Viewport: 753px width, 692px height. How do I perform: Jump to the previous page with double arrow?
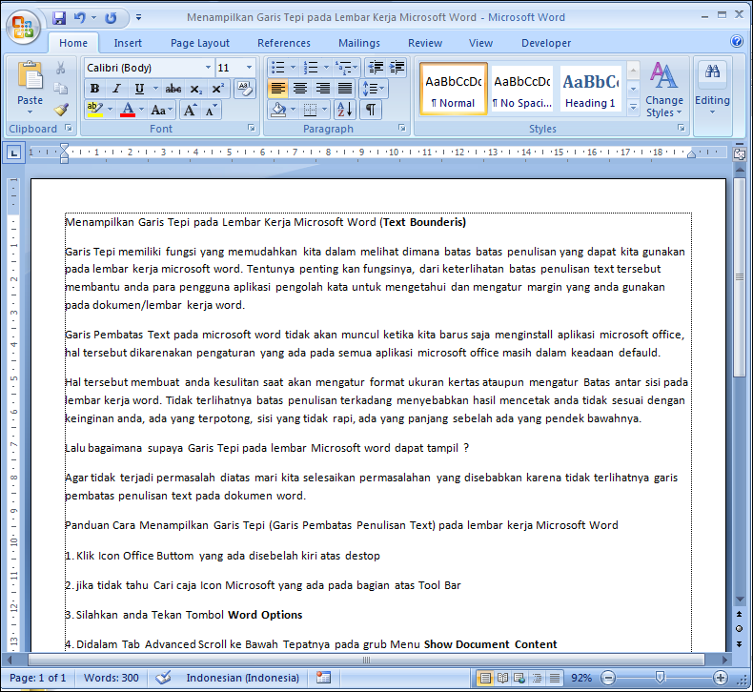pyautogui.click(x=739, y=614)
